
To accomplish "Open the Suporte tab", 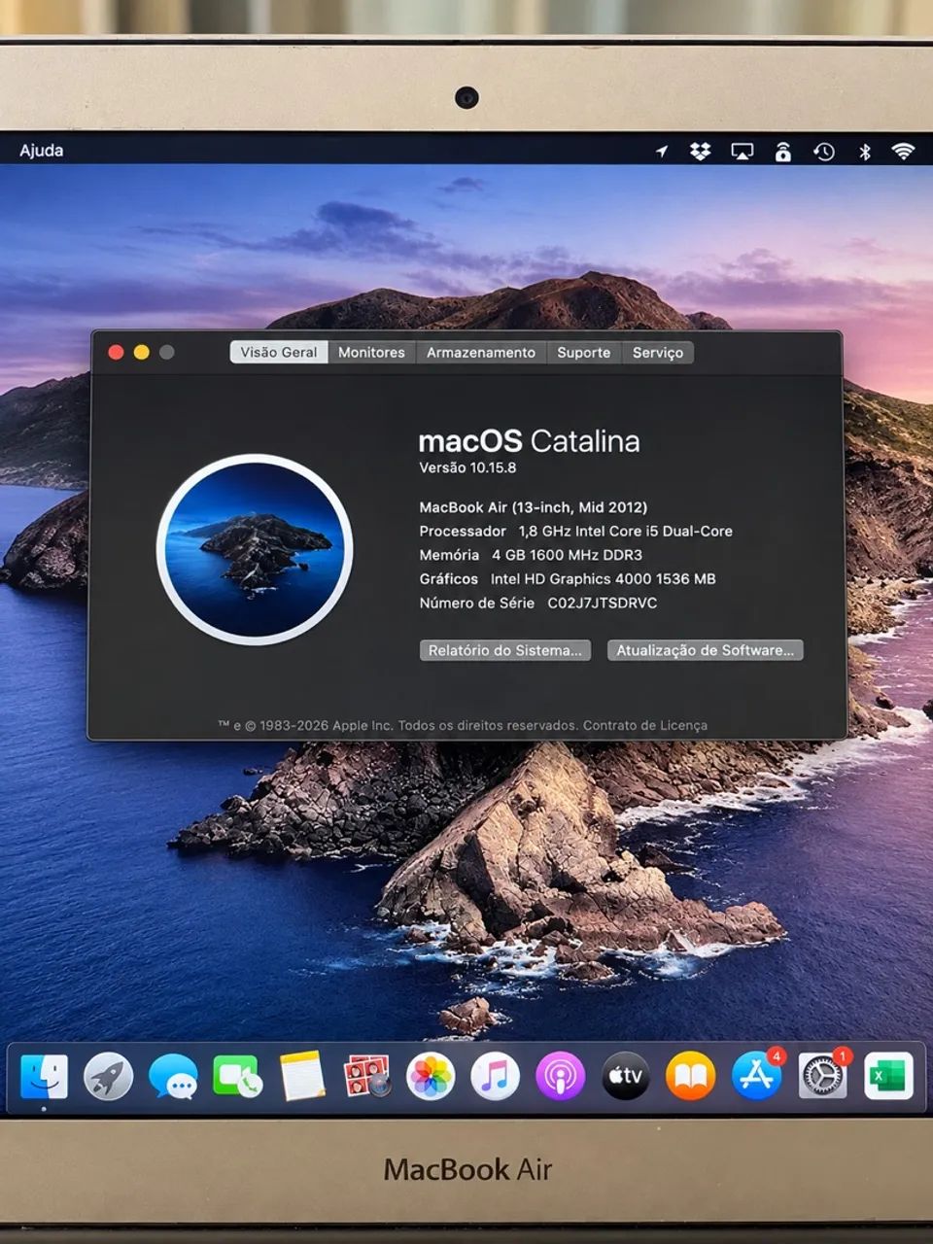I will 584,353.
